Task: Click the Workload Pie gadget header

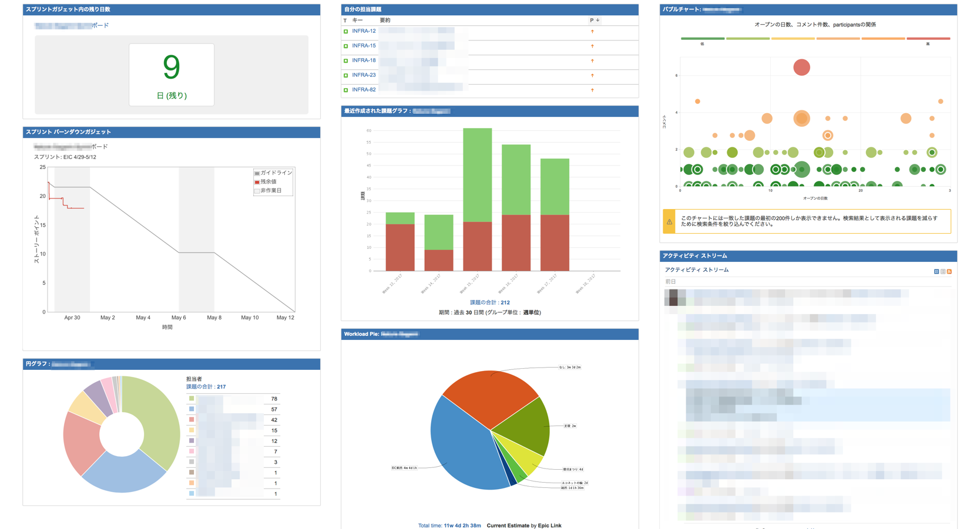Action: tap(490, 334)
